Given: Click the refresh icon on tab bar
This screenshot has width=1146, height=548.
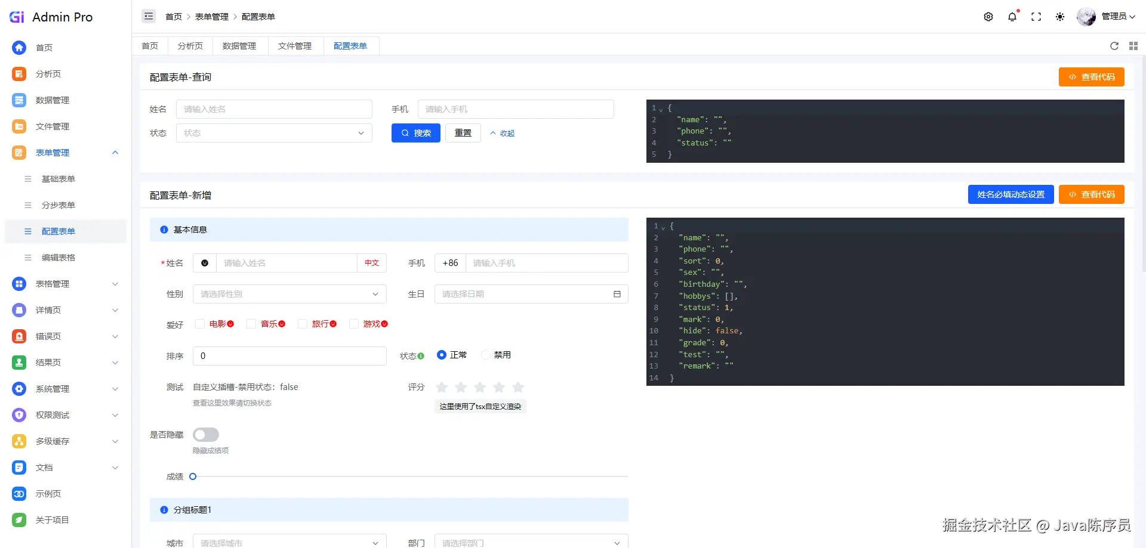Looking at the screenshot, I should point(1114,46).
